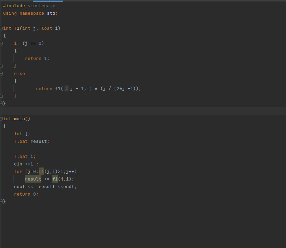This screenshot has height=248, width=286.
Task: Click the cout keyword
Action: point(19,187)
